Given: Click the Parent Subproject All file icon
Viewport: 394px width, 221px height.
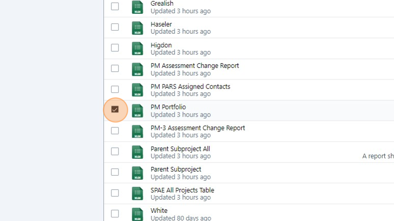Looking at the screenshot, I should (137, 152).
